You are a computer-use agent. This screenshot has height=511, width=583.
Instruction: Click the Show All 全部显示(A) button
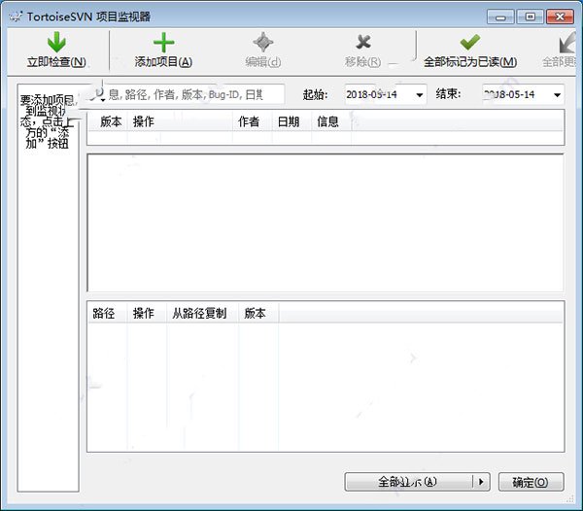tap(409, 482)
